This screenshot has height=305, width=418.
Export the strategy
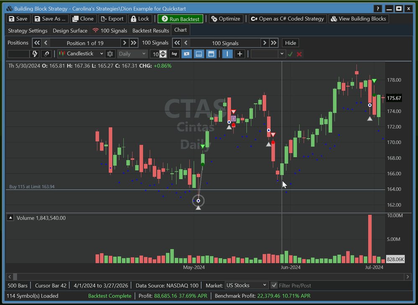tap(112, 19)
